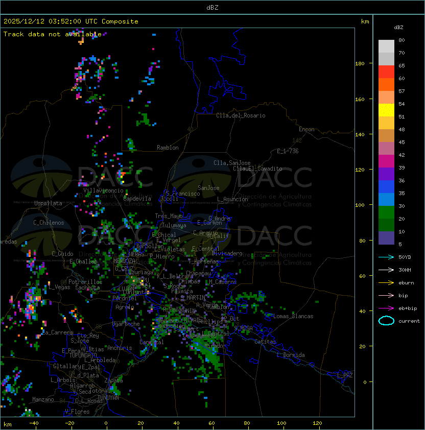Click the magenta 39 dBZ color block

point(386,161)
